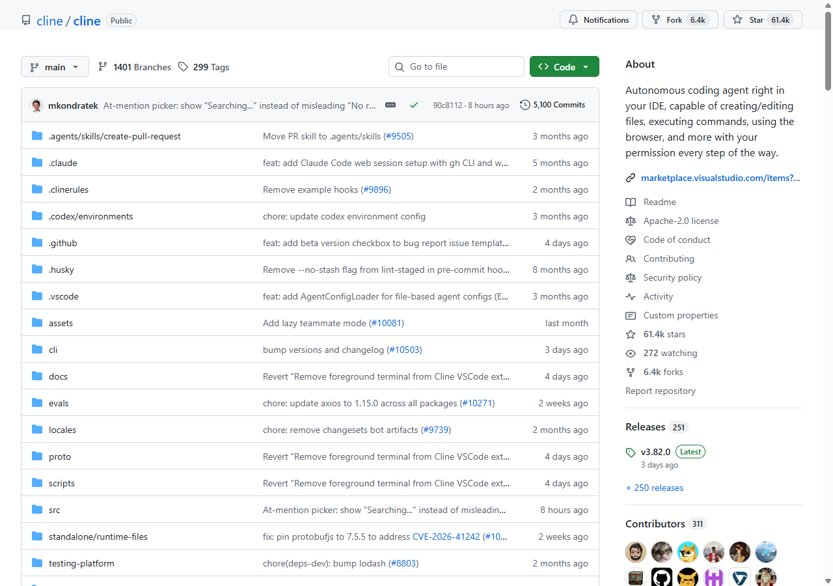
Task: Click the Notifications button
Action: point(599,20)
